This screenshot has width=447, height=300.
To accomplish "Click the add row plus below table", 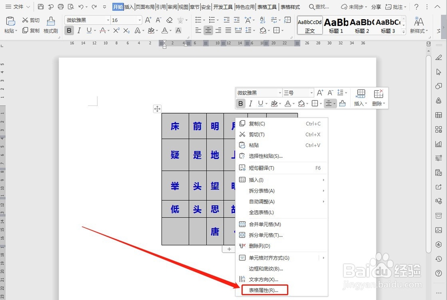I will 229,249.
